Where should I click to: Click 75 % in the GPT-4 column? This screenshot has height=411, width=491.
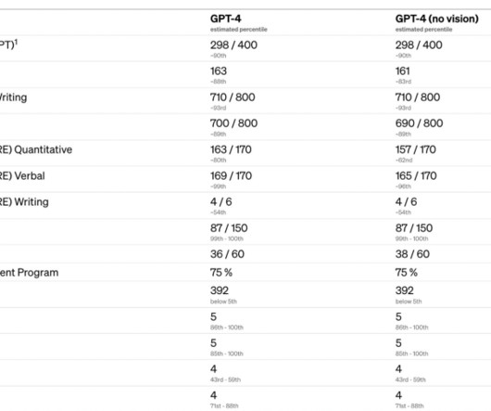click(221, 273)
